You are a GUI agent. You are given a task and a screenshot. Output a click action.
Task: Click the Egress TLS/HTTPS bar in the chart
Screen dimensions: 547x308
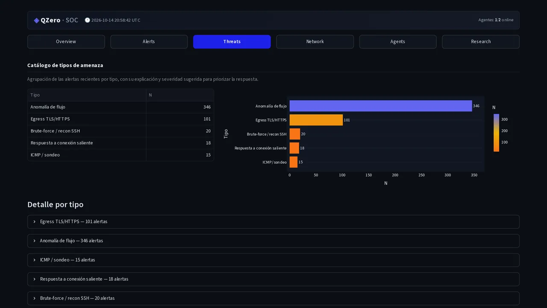[x=316, y=120]
